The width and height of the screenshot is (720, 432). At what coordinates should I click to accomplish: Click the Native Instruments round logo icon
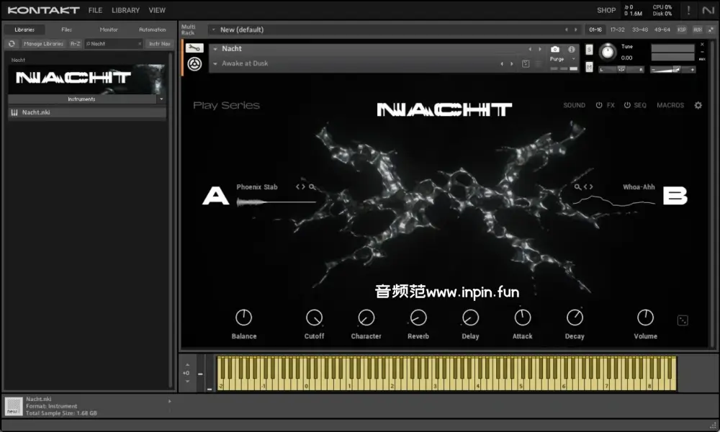tap(194, 64)
